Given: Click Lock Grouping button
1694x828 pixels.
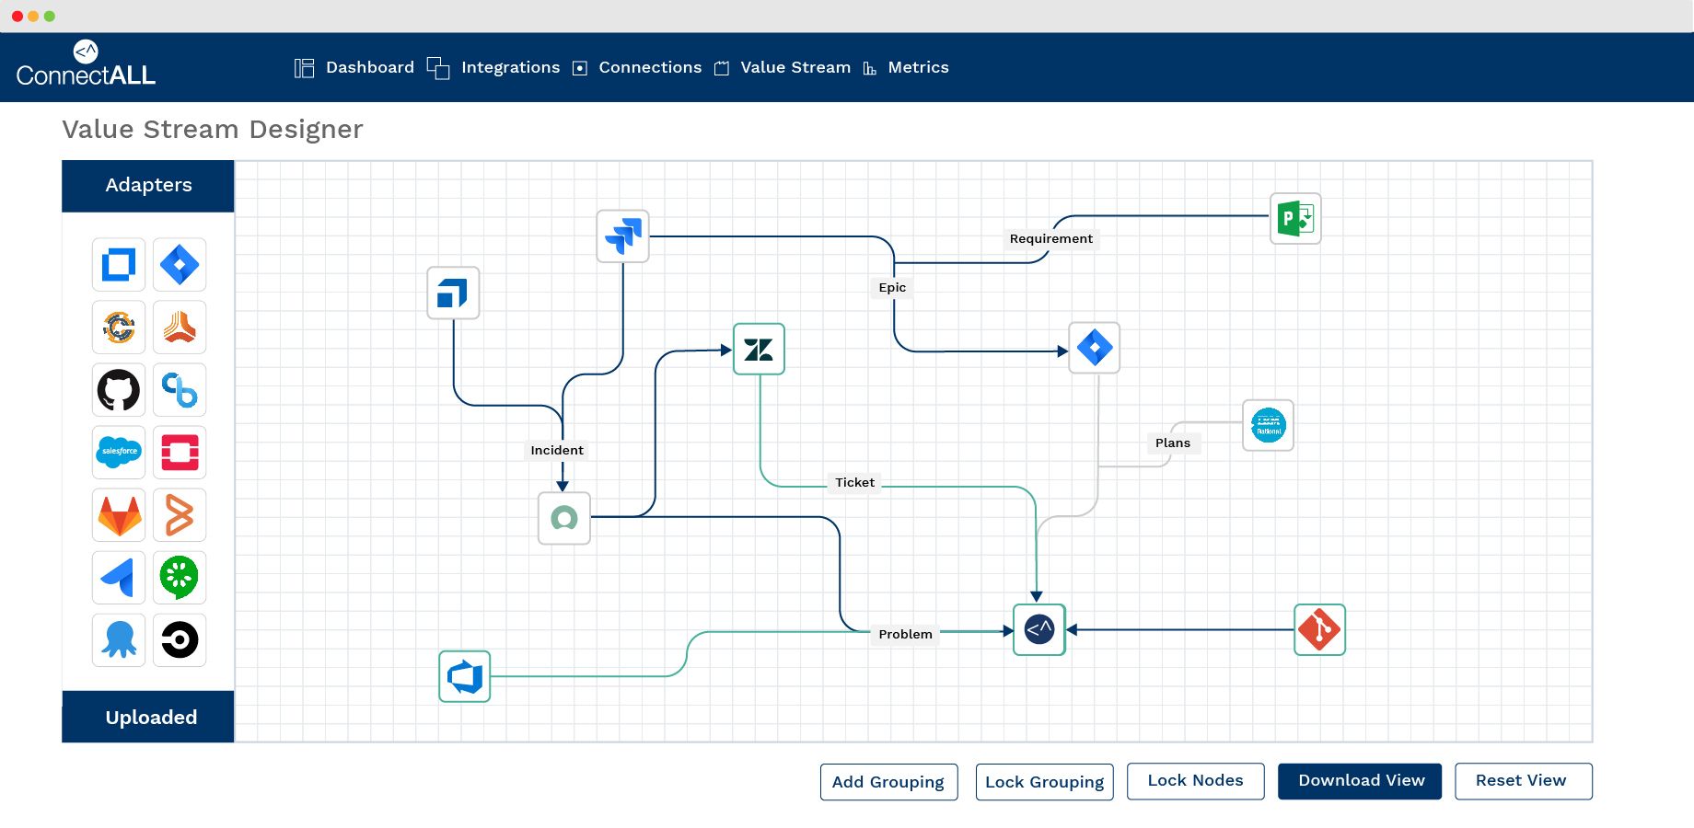Looking at the screenshot, I should point(1045,782).
